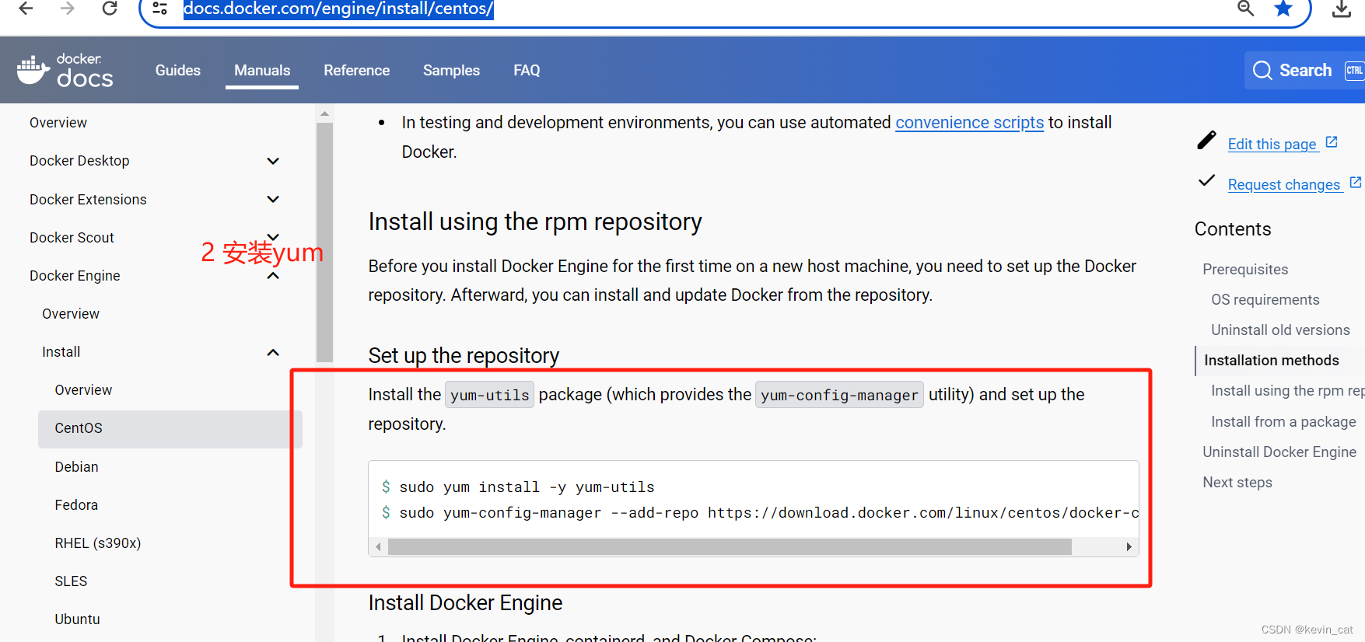Click the sidebar vertical scrollbar thumb
This screenshot has width=1365, height=642.
tap(324, 242)
